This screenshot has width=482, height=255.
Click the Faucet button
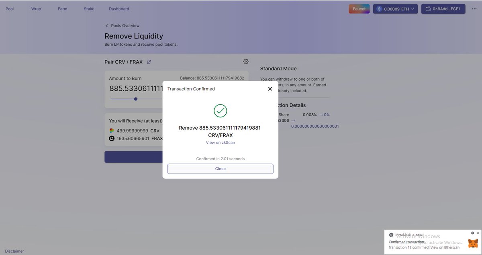point(359,9)
